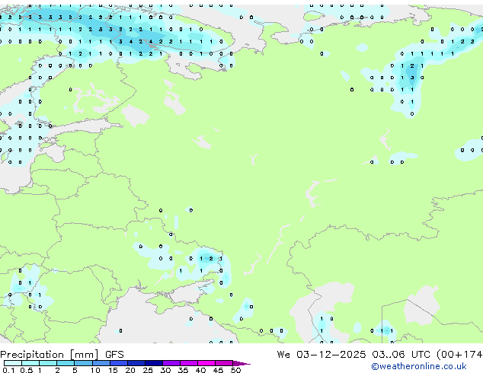Click the "30" legend scale label

[165, 370]
